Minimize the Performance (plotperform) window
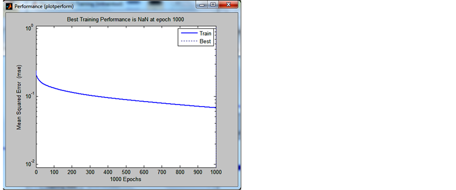This screenshot has height=190, width=456. pos(202,5)
